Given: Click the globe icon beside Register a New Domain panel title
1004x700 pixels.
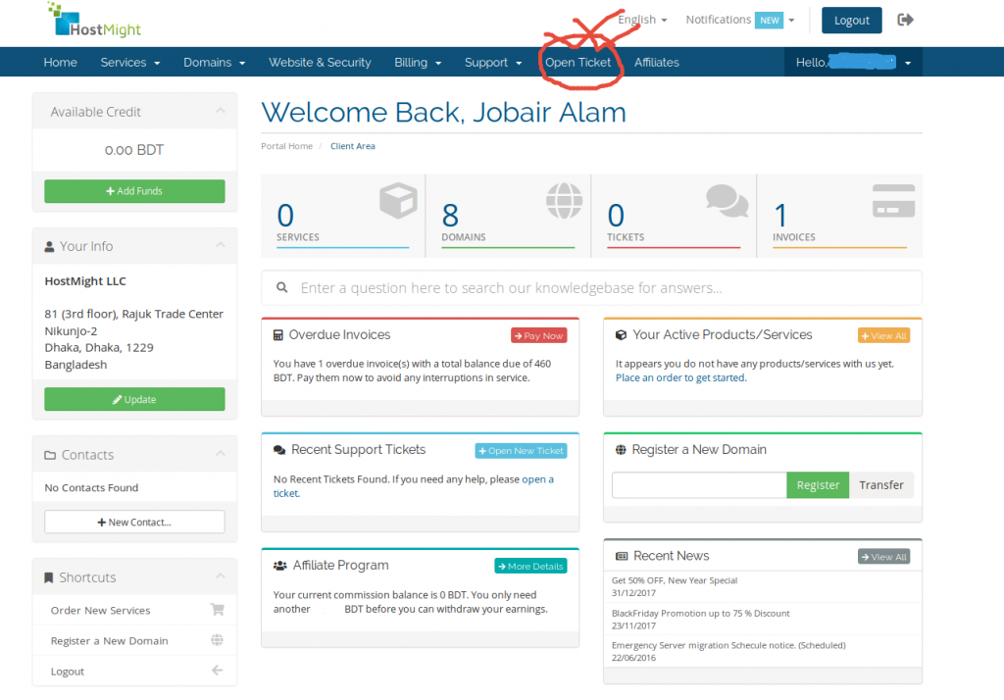Looking at the screenshot, I should (621, 450).
